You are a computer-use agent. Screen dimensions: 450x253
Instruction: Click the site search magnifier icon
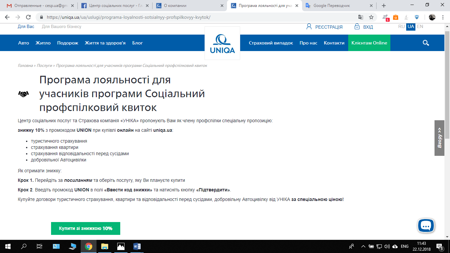426,43
